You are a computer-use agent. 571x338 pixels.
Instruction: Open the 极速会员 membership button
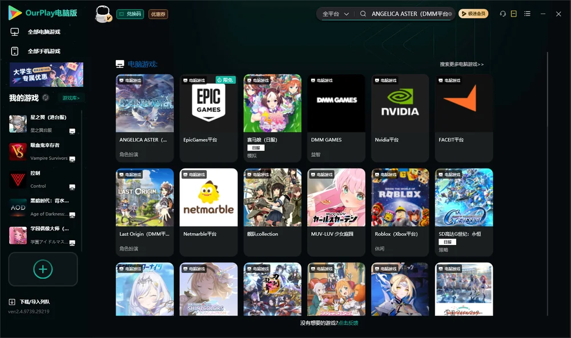[473, 14]
